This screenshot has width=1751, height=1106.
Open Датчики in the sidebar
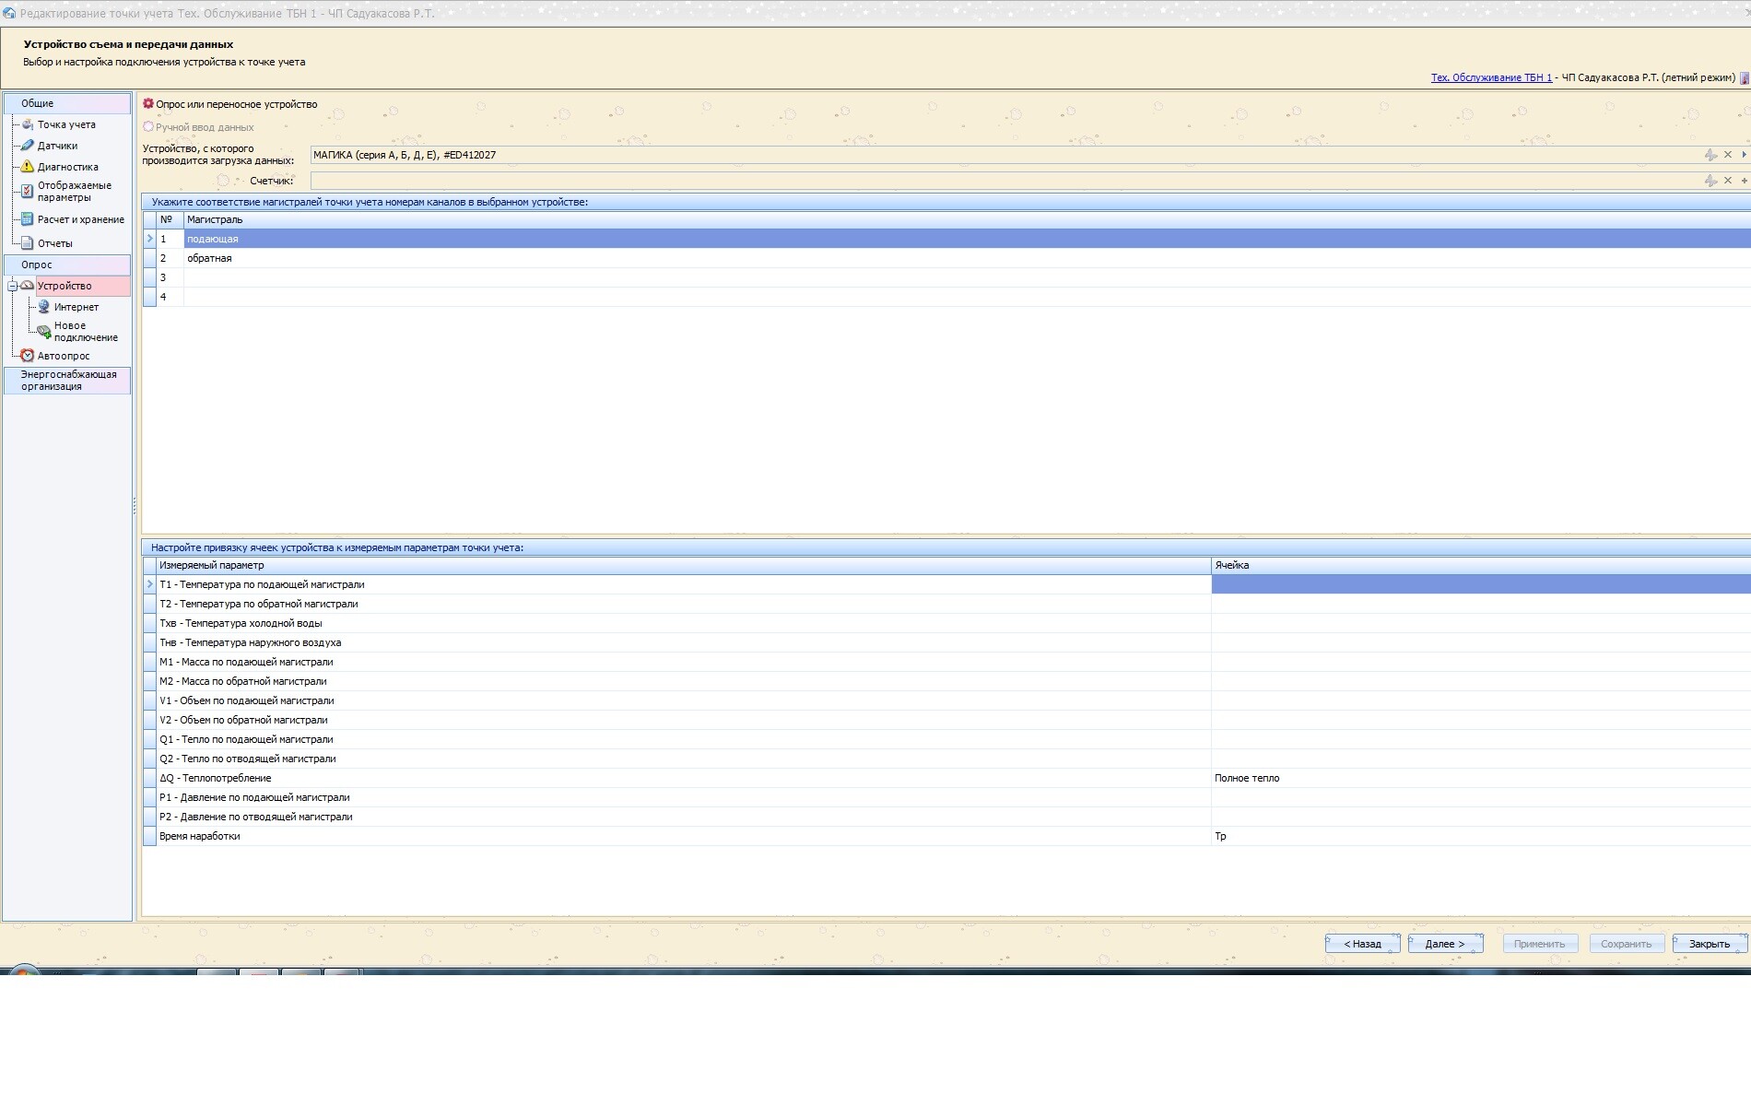[x=57, y=146]
